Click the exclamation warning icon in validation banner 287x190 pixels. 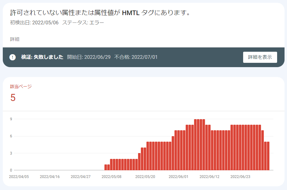12,57
